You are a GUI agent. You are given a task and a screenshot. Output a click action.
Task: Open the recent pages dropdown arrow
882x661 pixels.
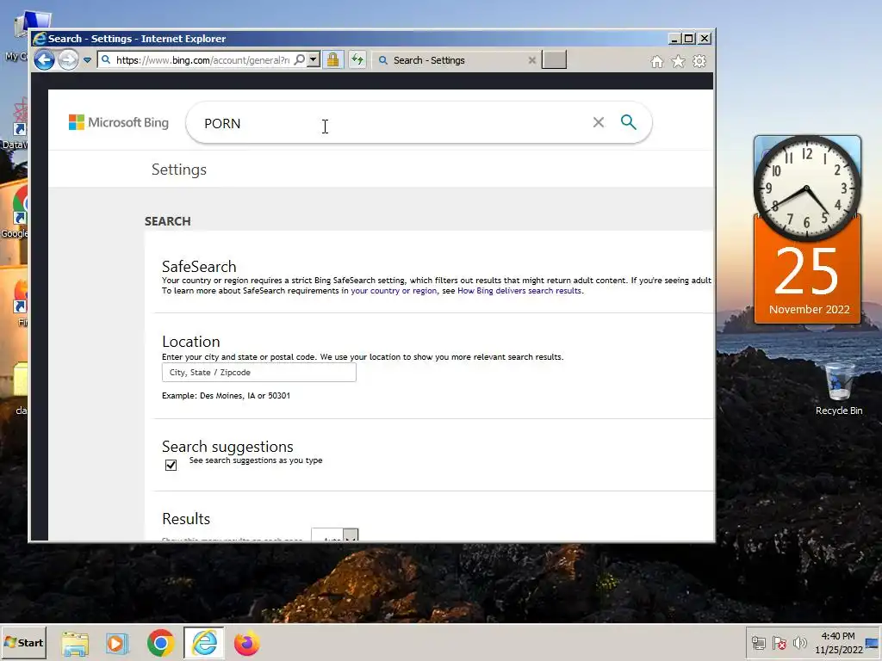(87, 60)
